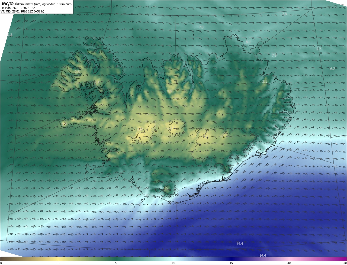
Task: Click the '15' tick label on the color scale
Action: point(231,263)
